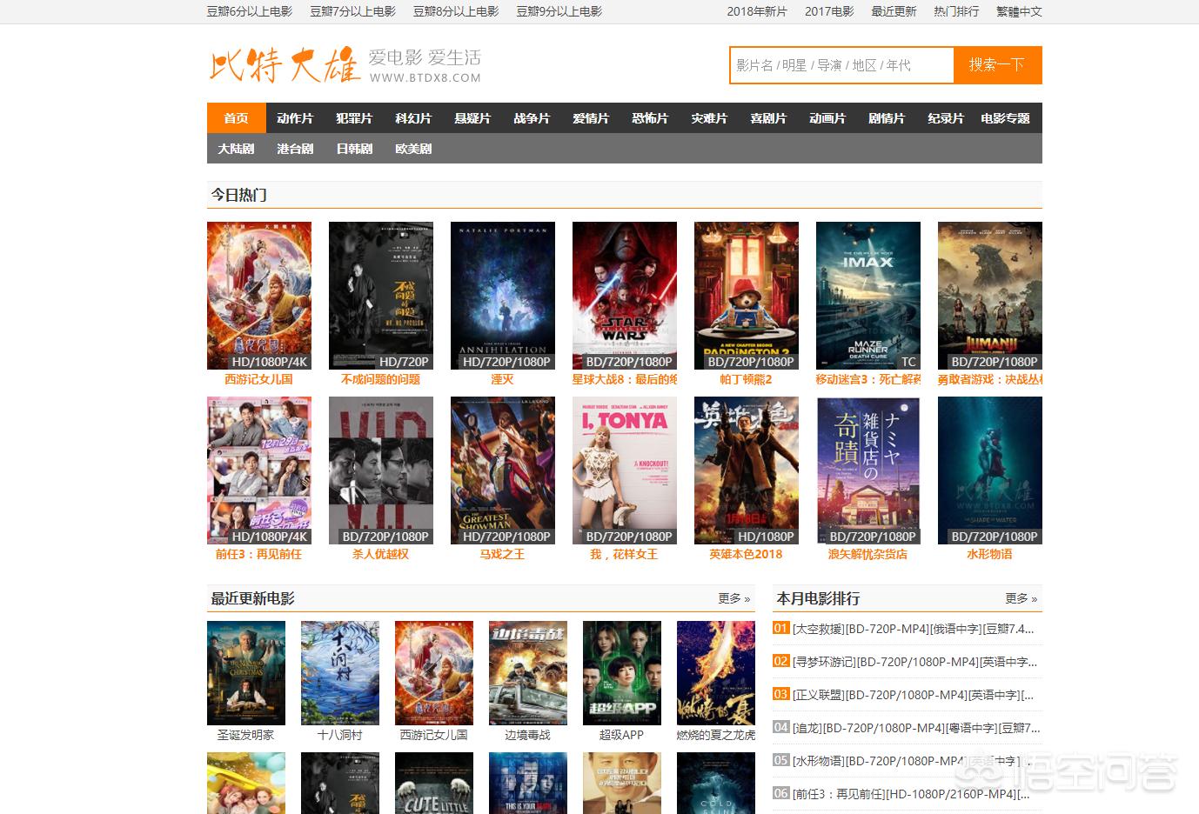Switch to 繁體中文 language
This screenshot has width=1199, height=814.
coord(1019,11)
